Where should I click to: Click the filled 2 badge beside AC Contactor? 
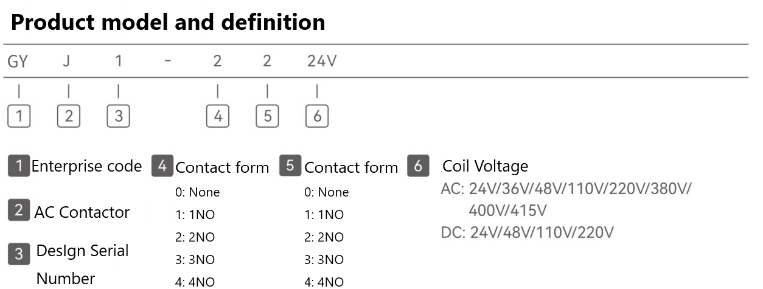coord(19,211)
